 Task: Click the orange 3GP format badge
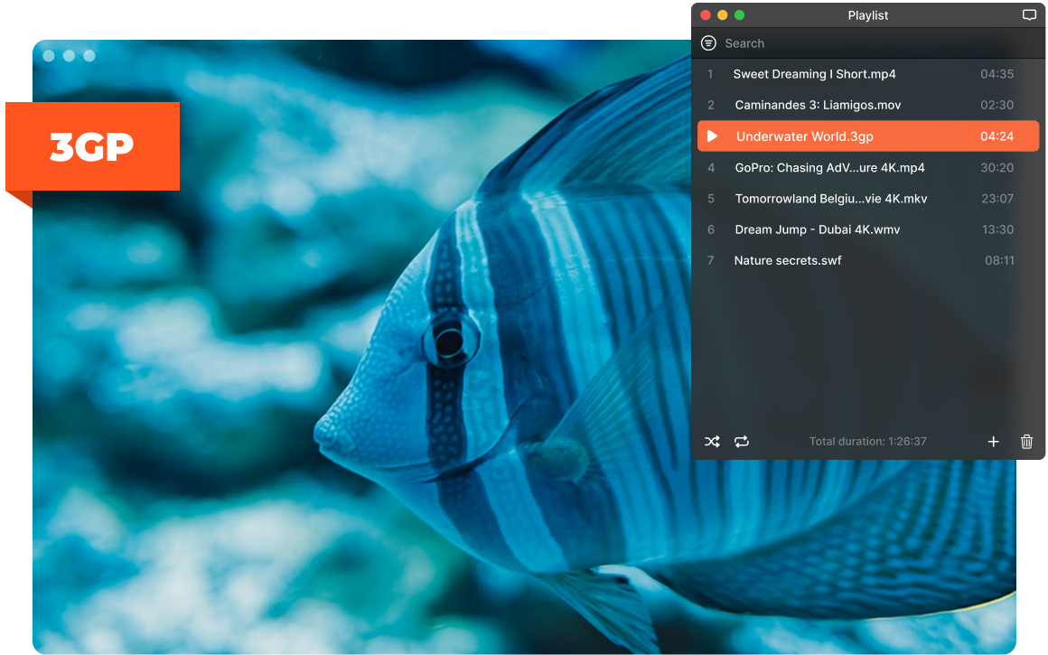click(92, 146)
